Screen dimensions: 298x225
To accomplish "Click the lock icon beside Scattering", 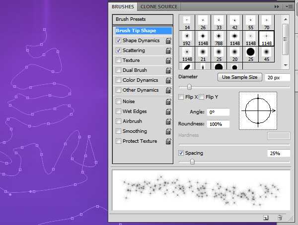I will pos(168,51).
